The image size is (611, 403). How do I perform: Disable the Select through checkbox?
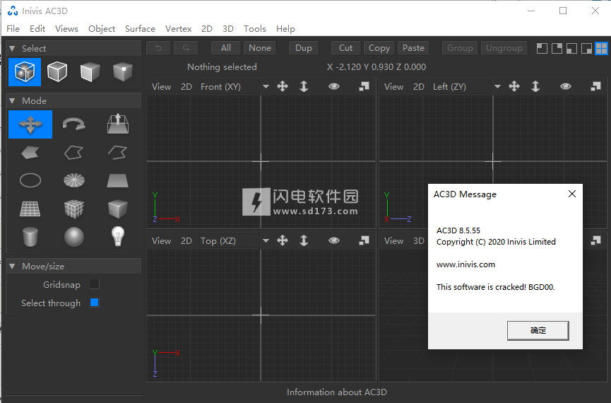point(95,303)
